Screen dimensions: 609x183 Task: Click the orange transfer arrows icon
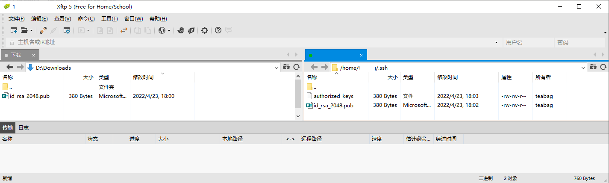tap(124, 30)
